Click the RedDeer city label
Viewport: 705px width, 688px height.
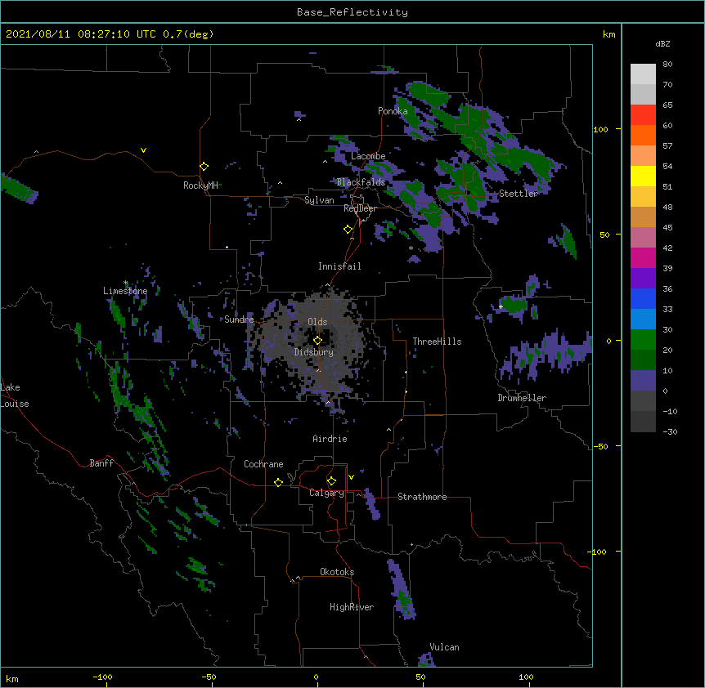[360, 208]
